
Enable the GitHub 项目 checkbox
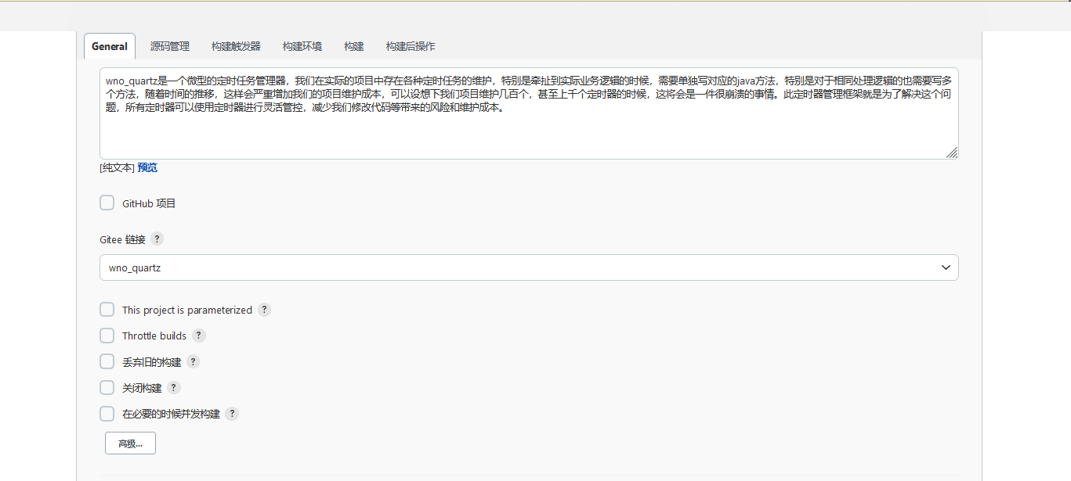coord(107,203)
